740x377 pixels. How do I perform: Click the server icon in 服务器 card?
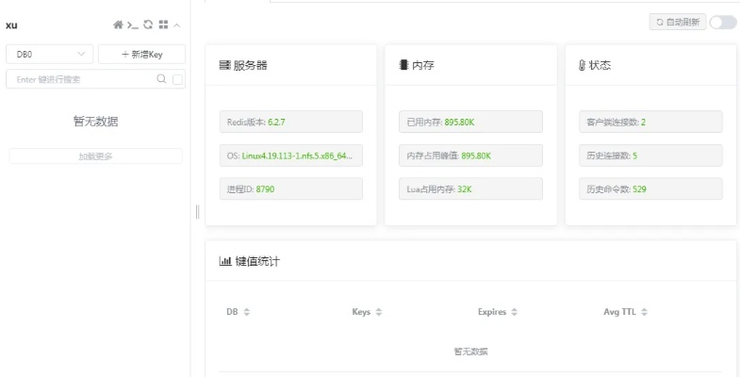225,66
